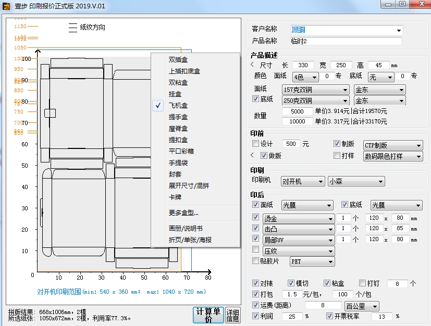Open the 百公里 distance unit dropdown
The height and width of the screenshot is (326, 431).
point(362,306)
